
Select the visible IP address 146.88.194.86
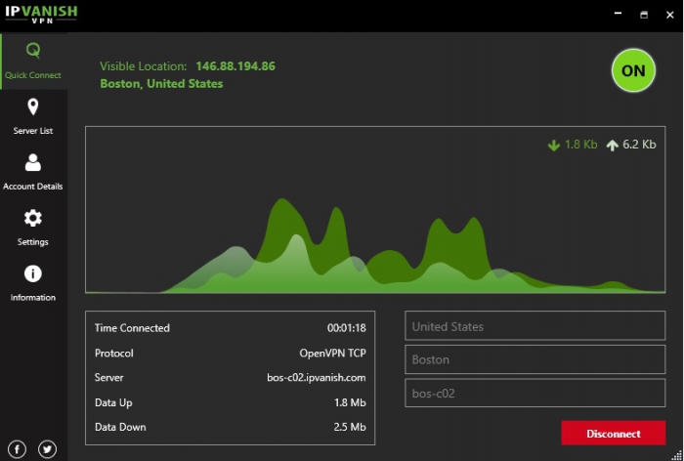click(235, 66)
